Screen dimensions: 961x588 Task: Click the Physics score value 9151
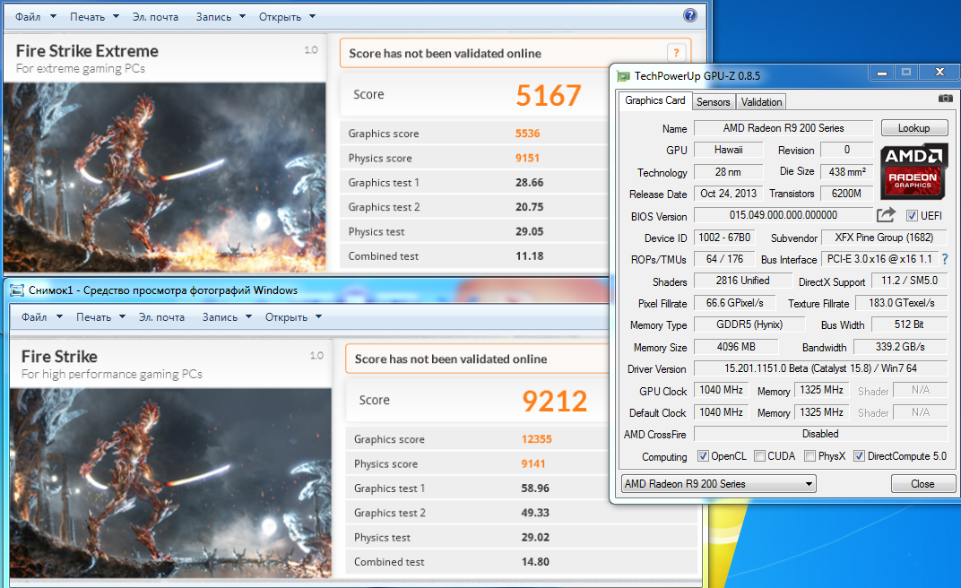[528, 158]
